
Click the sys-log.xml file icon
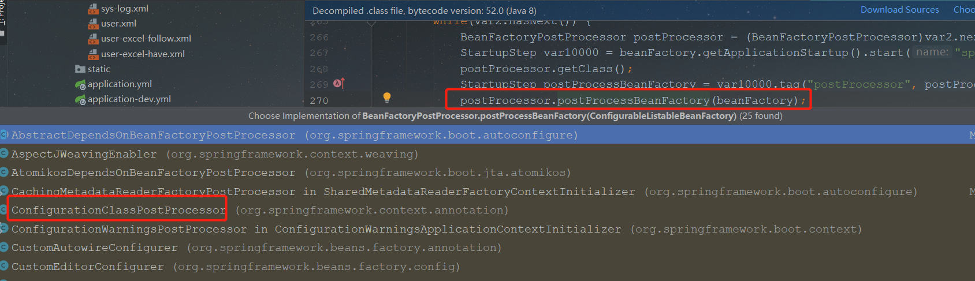tap(93, 9)
